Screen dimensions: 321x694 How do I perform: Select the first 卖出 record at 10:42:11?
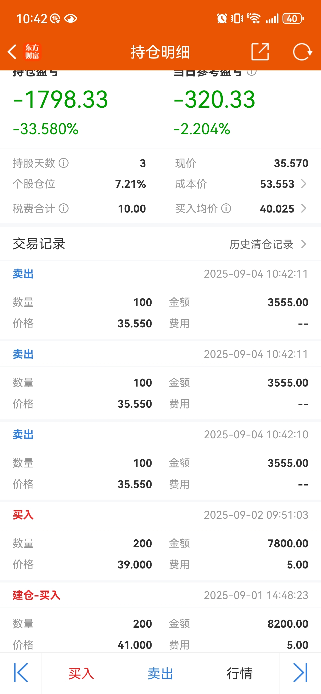(160, 300)
